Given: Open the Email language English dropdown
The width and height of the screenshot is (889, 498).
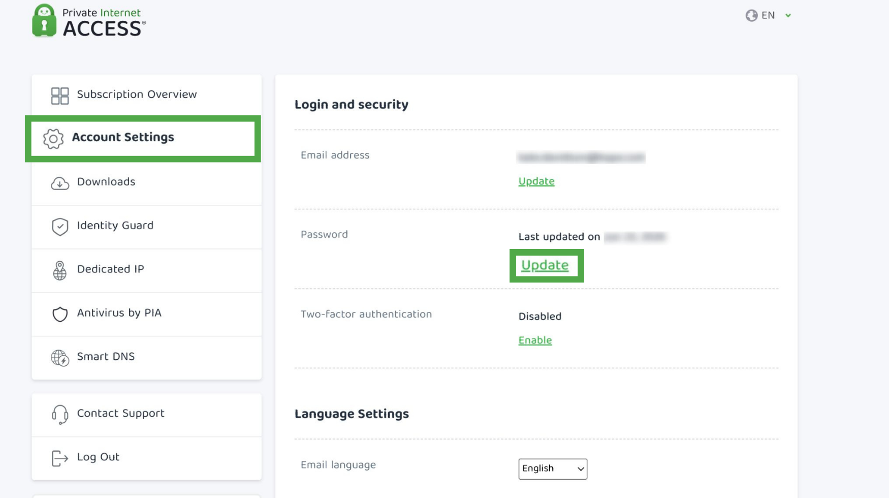Looking at the screenshot, I should pyautogui.click(x=553, y=469).
